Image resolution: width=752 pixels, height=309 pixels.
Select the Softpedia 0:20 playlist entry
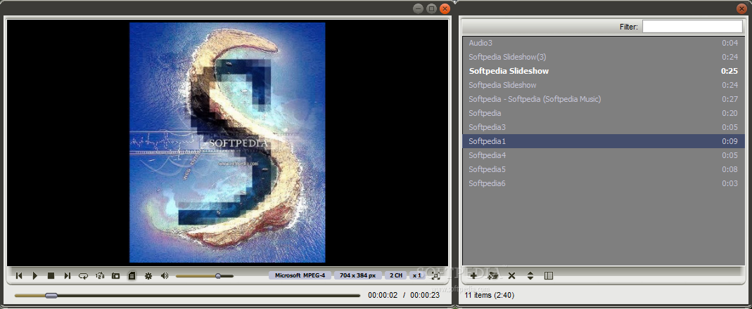pos(604,113)
